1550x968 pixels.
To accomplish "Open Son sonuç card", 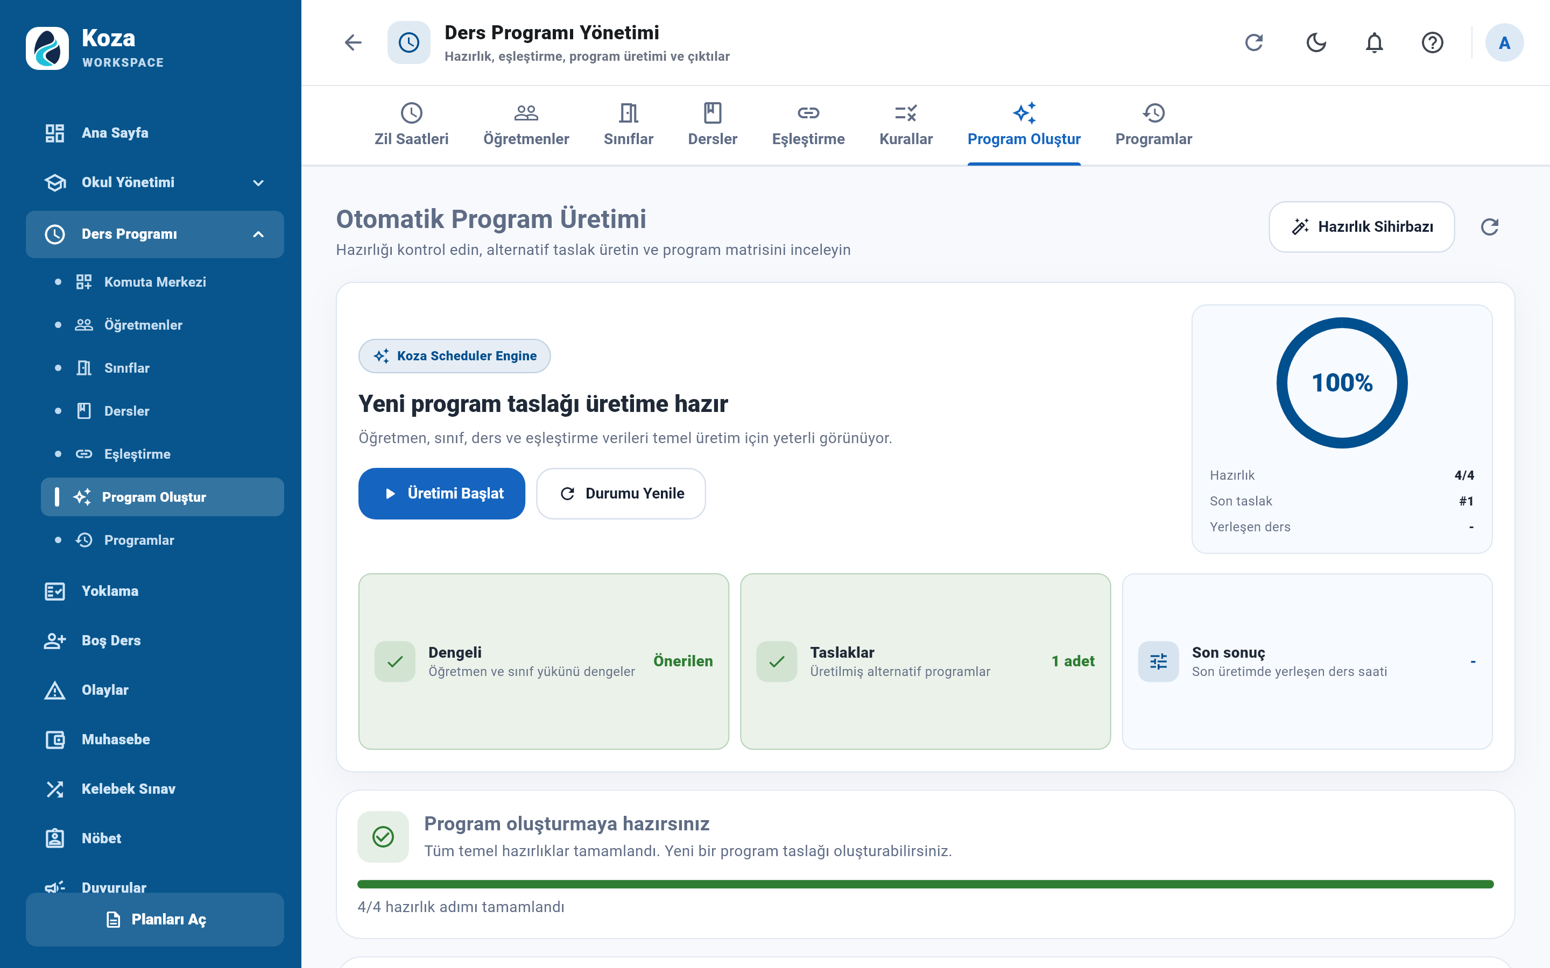I will pyautogui.click(x=1307, y=661).
